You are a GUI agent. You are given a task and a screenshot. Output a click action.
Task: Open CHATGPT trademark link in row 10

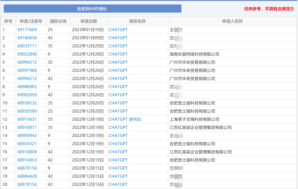tap(118, 103)
